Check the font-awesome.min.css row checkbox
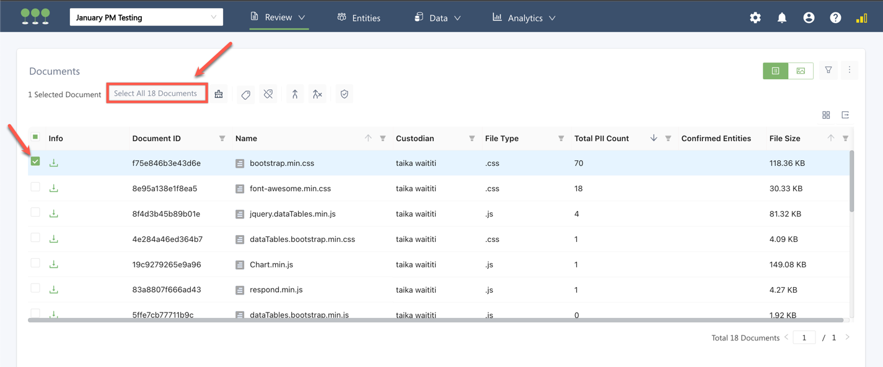The width and height of the screenshot is (883, 367). 35,187
